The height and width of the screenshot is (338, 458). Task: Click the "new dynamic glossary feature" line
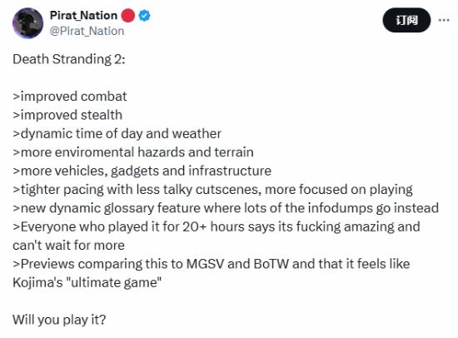point(226,208)
